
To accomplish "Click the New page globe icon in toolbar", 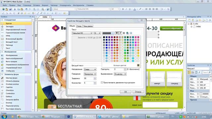I will tap(3, 9).
